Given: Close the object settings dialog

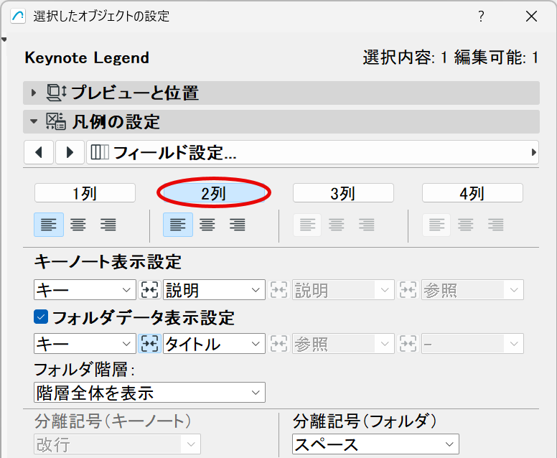Looking at the screenshot, I should pyautogui.click(x=531, y=16).
